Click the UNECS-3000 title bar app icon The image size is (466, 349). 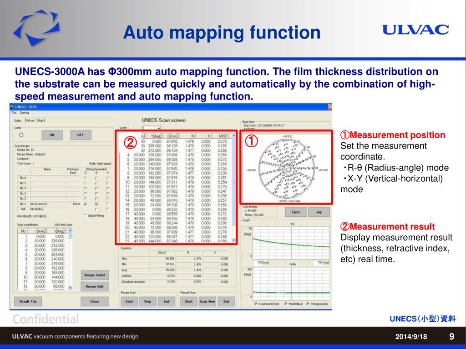[x=12, y=106]
